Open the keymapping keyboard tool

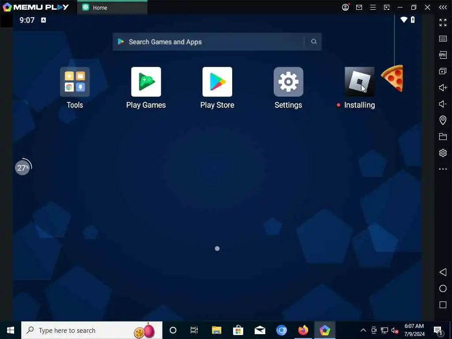[443, 39]
